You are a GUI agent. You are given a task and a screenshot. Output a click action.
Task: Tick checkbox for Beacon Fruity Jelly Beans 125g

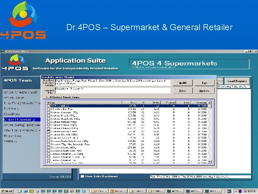[x=48, y=141]
